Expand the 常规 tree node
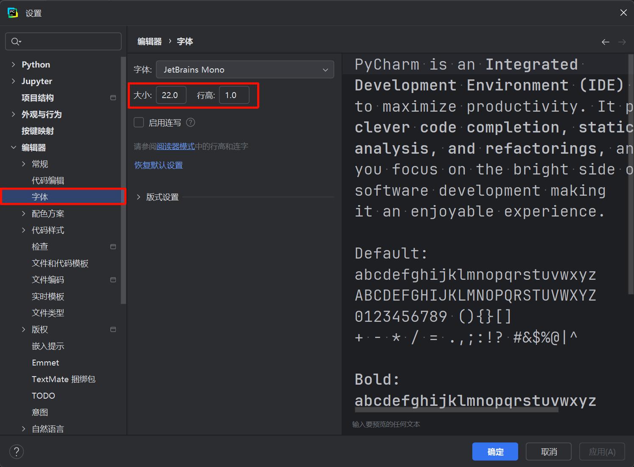 23,164
